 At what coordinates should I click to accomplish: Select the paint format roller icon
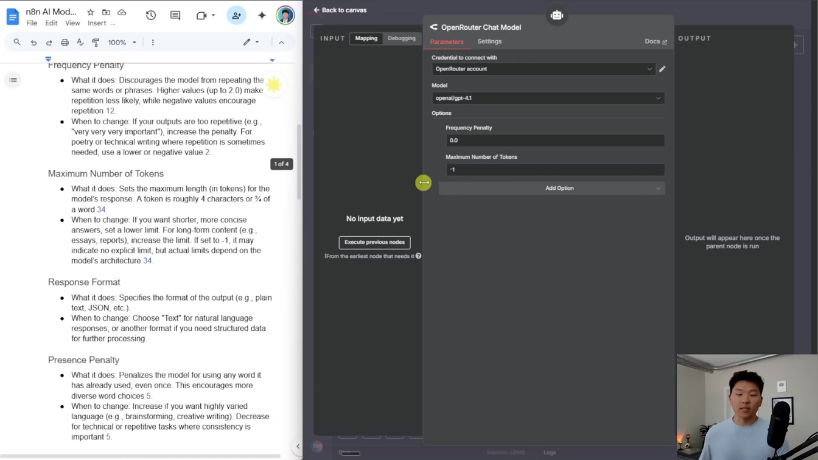[96, 43]
